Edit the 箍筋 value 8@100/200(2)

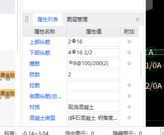coord(93,64)
